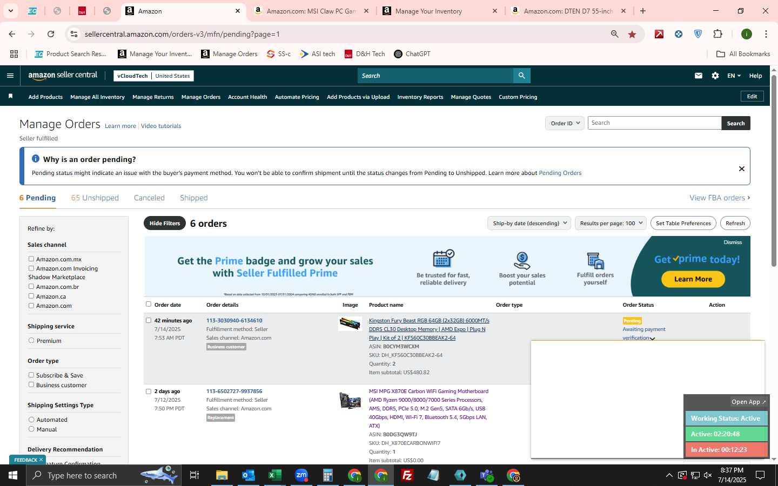
Task: Switch to the Canceled orders tab
Action: 149,198
